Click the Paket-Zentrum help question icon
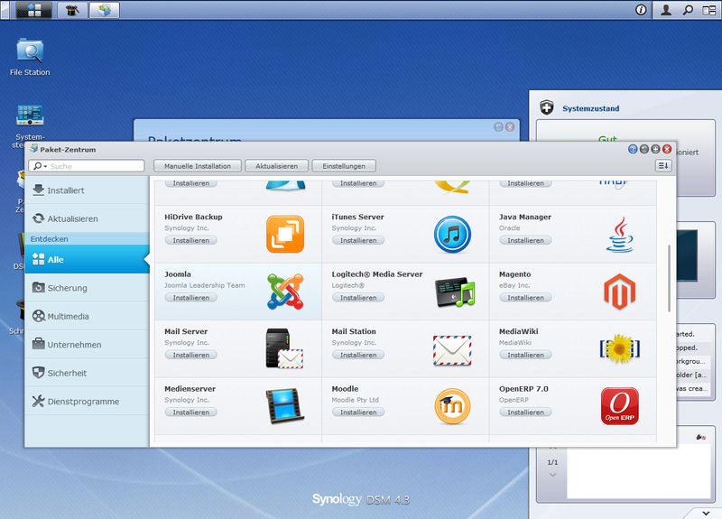722x519 pixels. tap(633, 149)
